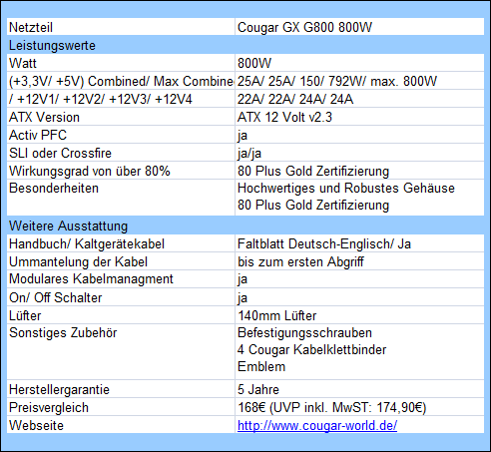Select 'bis zum ersten Abgriff' value
Viewport: 491px width, 452px height.
tap(300, 261)
